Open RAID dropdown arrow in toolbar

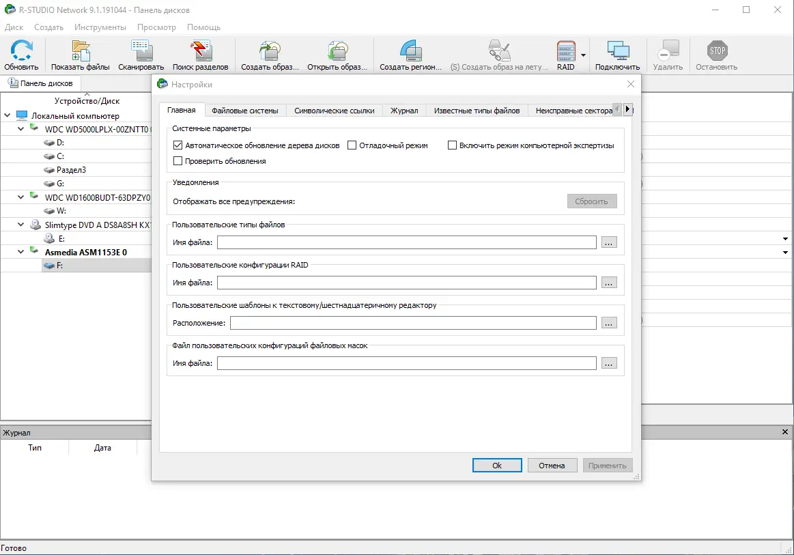point(583,55)
